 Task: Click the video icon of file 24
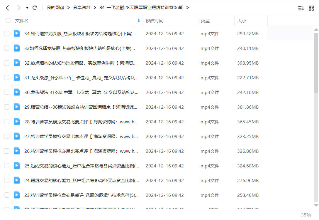[x=17, y=180]
